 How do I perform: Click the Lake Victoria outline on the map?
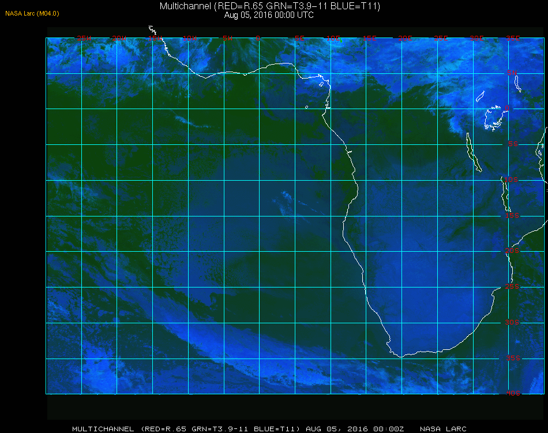496,118
